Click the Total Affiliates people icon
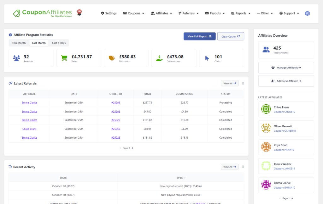 266,49
